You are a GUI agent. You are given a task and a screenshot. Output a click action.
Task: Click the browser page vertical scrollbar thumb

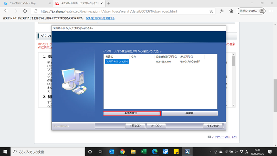pos(275,96)
